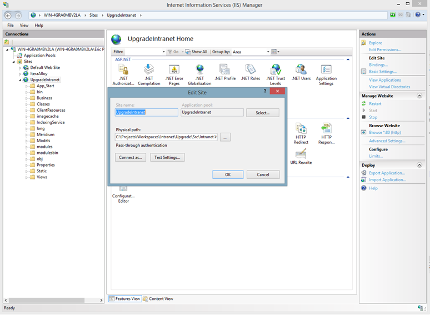Open the .NET Users feature icon
The image size is (430, 315).
[301, 70]
